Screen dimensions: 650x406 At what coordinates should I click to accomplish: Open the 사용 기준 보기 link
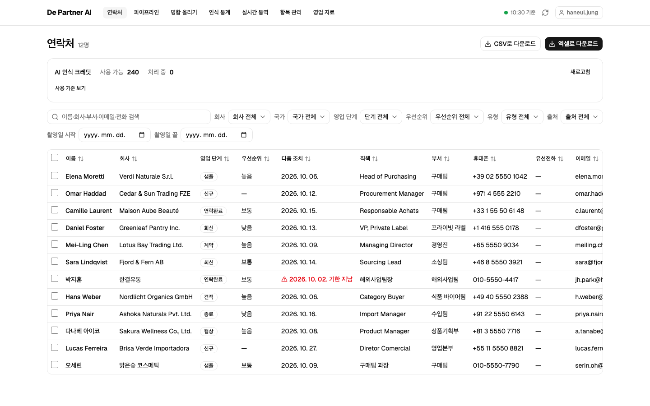[x=70, y=88]
